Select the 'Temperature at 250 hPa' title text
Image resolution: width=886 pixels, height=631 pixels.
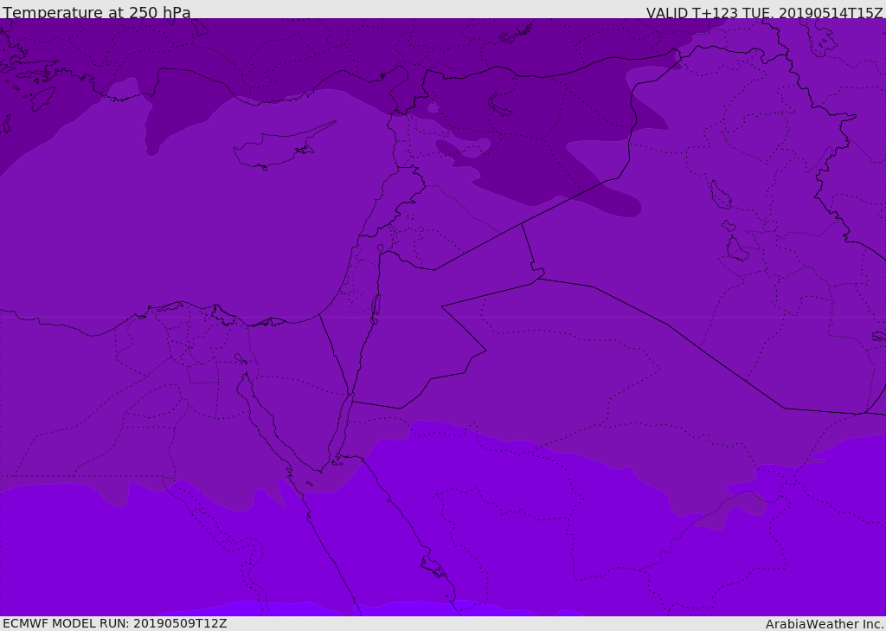click(x=97, y=12)
